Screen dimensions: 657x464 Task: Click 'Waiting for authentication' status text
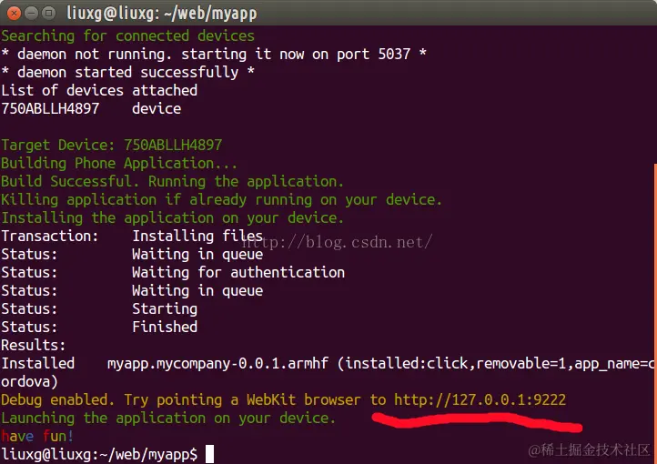pyautogui.click(x=238, y=273)
